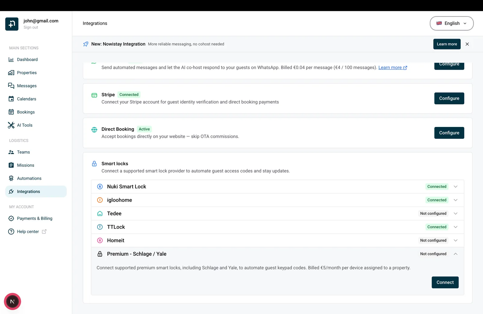The image size is (483, 314).
Task: Expand the Nuki Smart Lock row
Action: tap(277, 187)
